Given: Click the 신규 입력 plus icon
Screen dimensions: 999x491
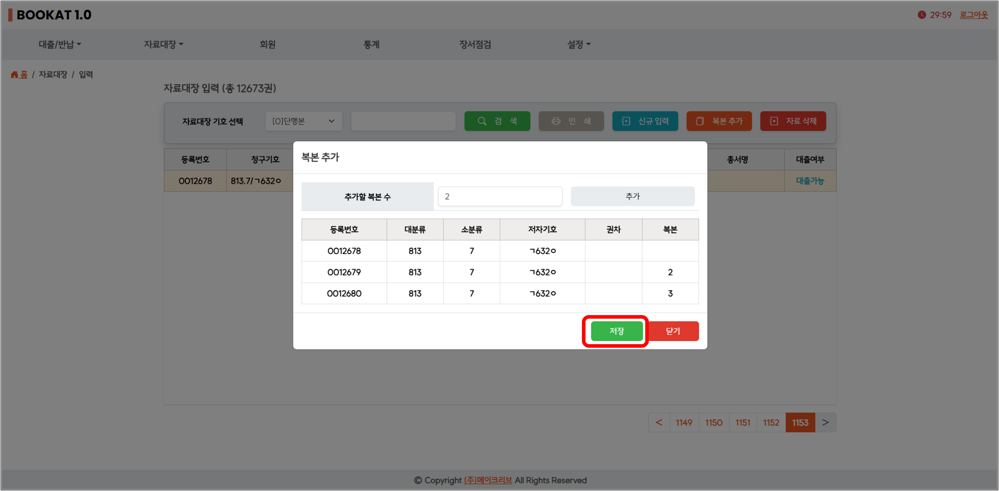Looking at the screenshot, I should tap(626, 121).
